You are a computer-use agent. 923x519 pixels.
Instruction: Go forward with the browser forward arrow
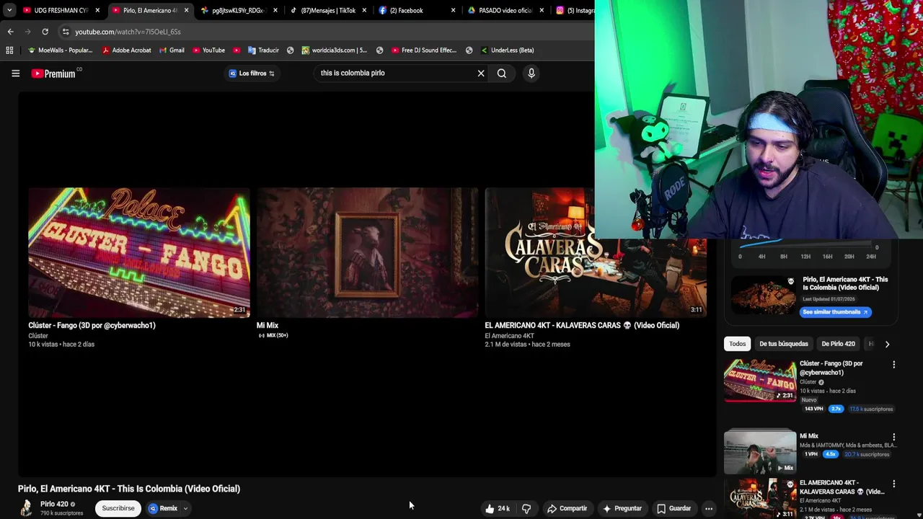coord(27,32)
